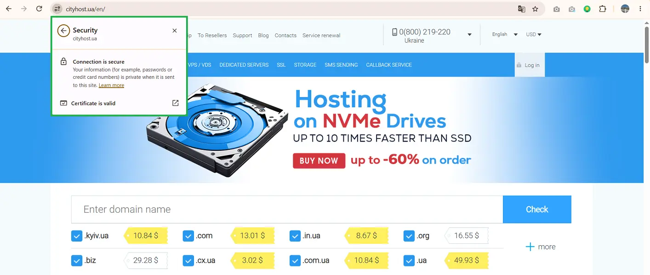Image resolution: width=650 pixels, height=275 pixels.
Task: Open the USD currency dropdown
Action: (x=534, y=34)
